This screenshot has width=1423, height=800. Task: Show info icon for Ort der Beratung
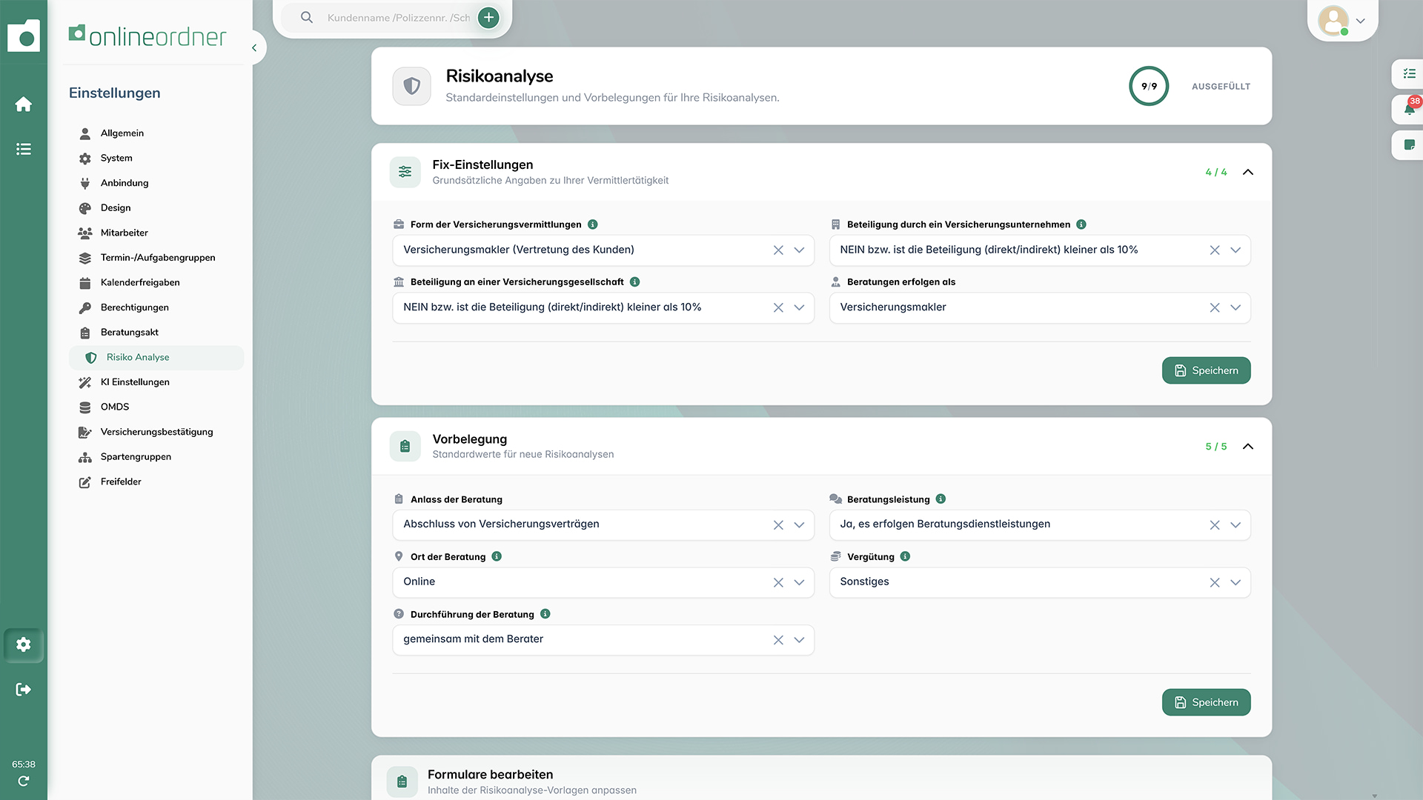pyautogui.click(x=497, y=556)
